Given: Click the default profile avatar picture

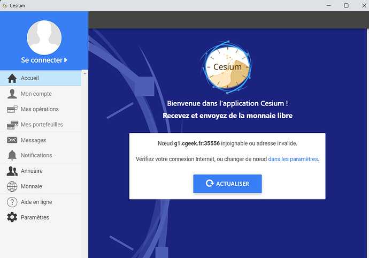Looking at the screenshot, I should click(44, 37).
